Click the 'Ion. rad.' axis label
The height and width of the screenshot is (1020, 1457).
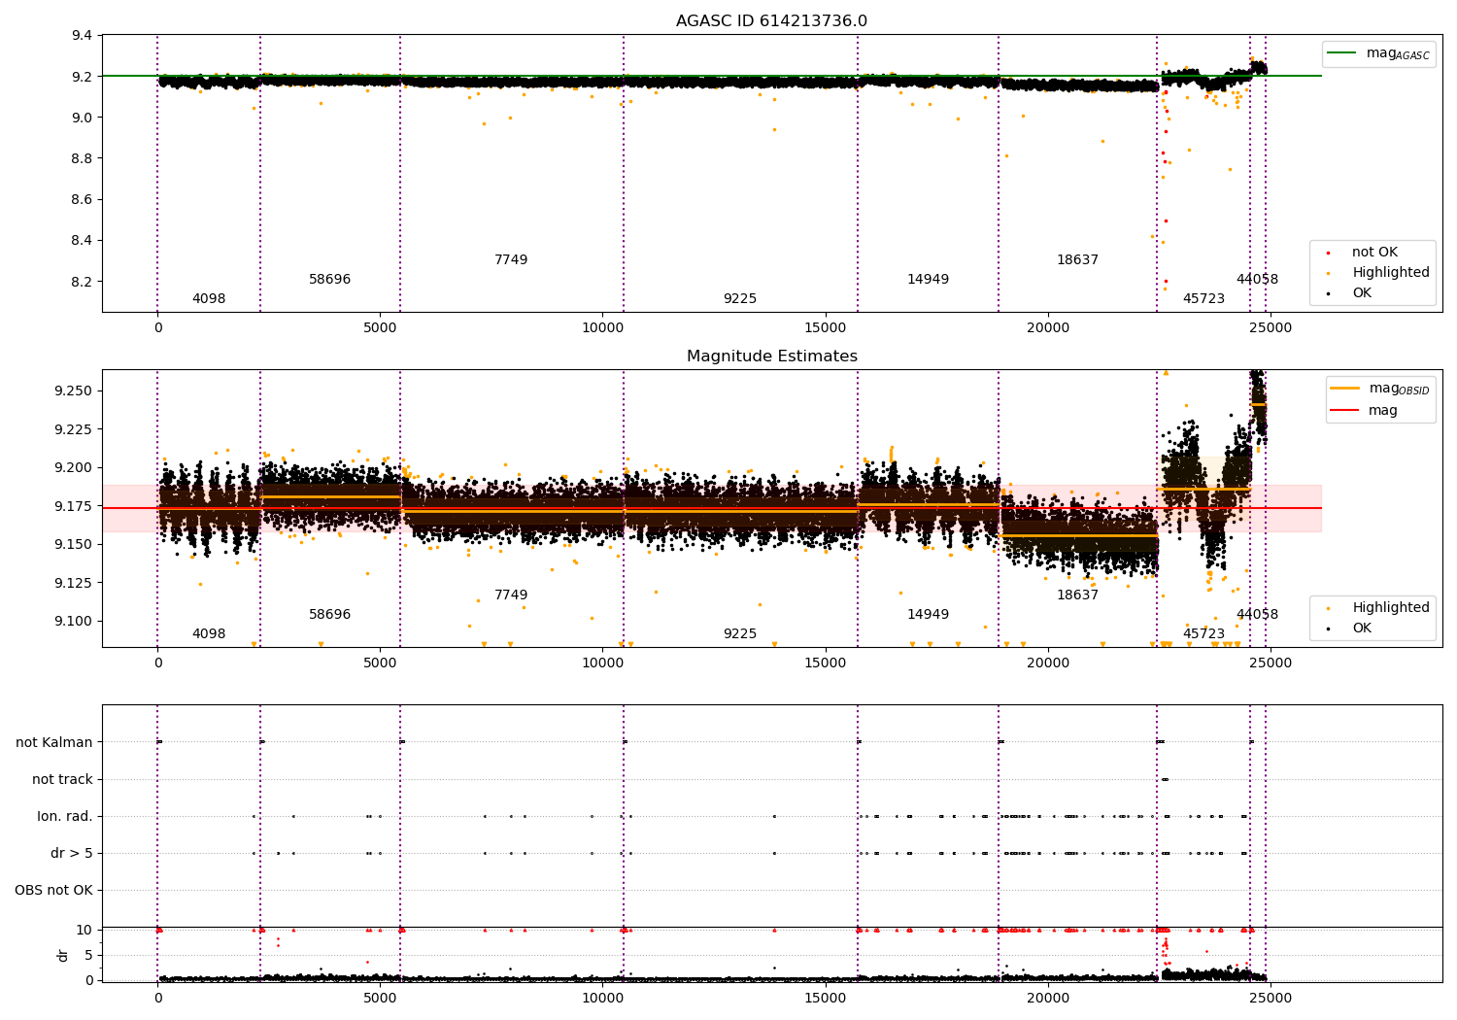tap(65, 817)
